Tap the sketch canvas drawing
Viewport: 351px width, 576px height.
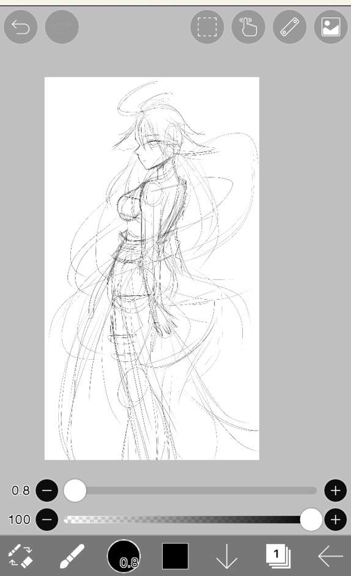point(152,268)
